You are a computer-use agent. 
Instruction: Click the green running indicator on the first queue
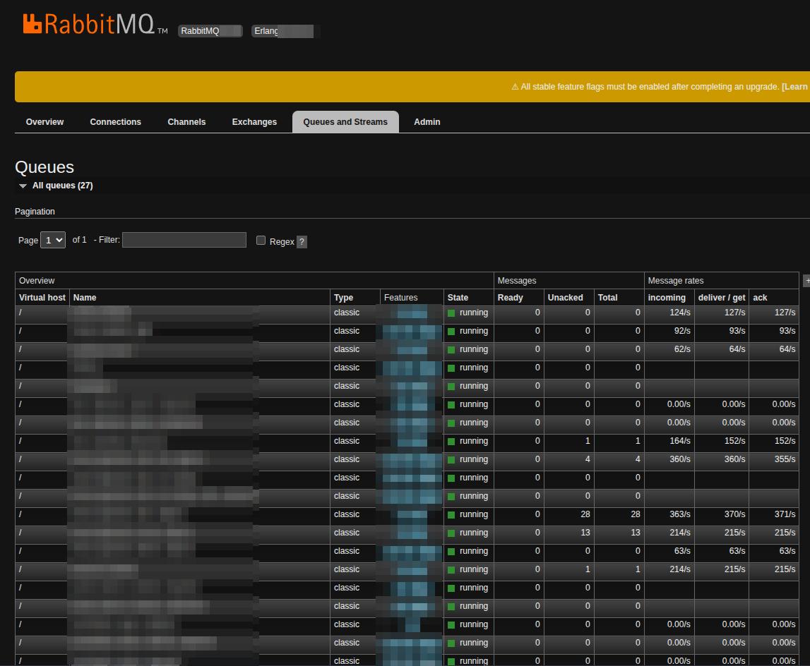pyautogui.click(x=451, y=313)
